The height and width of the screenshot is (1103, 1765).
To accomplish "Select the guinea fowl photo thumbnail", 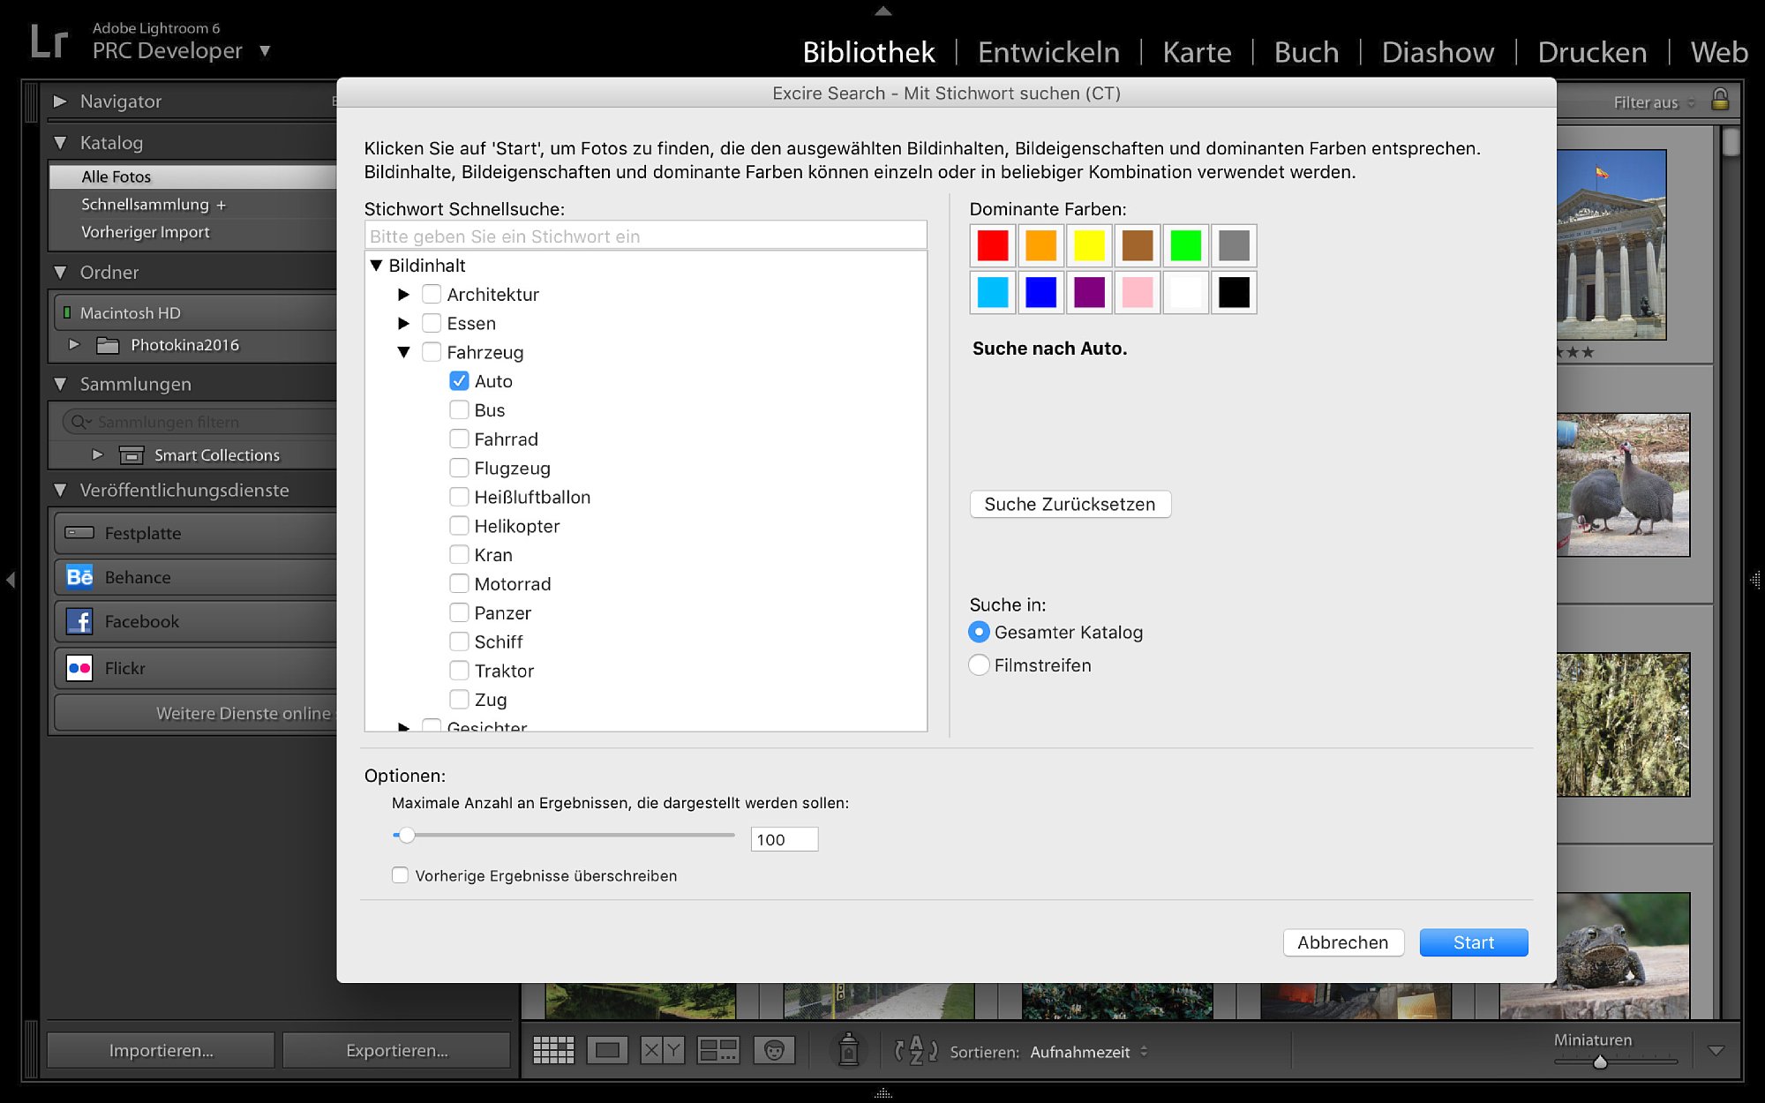I will tap(1623, 484).
